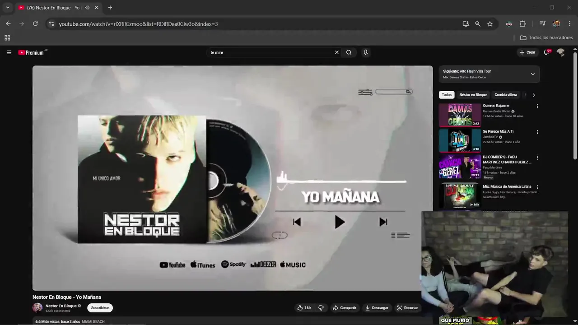The image size is (578, 325).
Task: Open the Chrome three-dot menu
Action: pos(569,24)
